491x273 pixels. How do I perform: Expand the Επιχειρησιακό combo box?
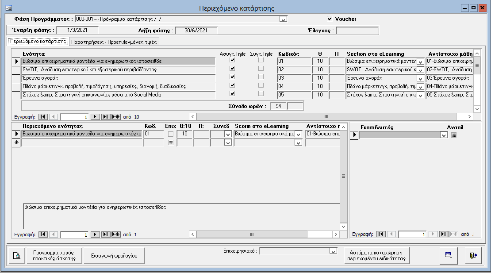coord(334,251)
